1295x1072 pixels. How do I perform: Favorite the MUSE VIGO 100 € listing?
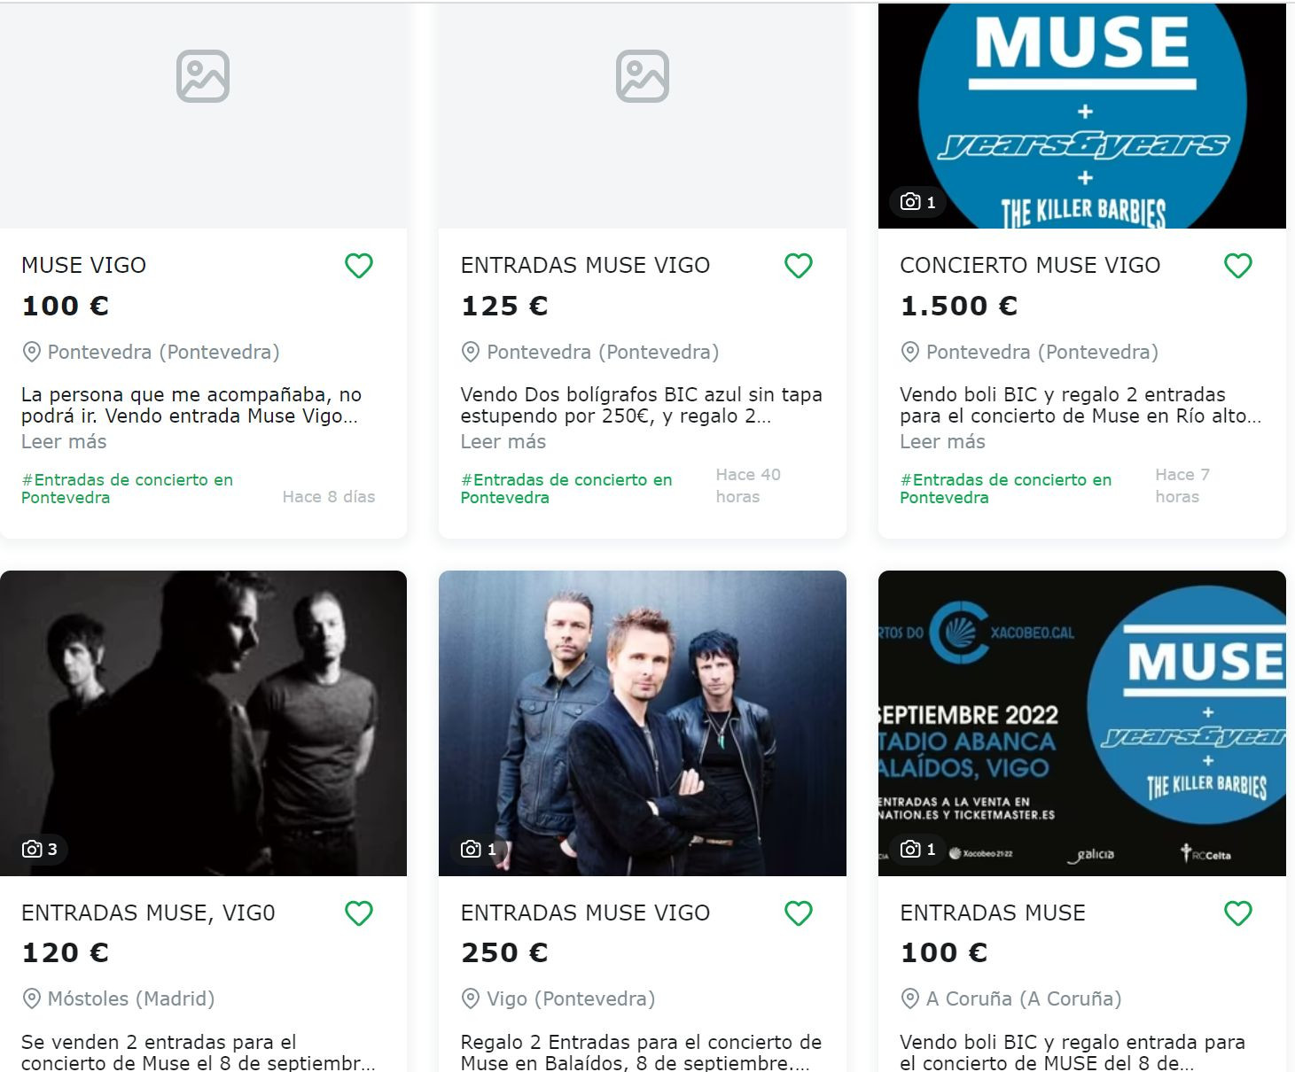pos(358,265)
